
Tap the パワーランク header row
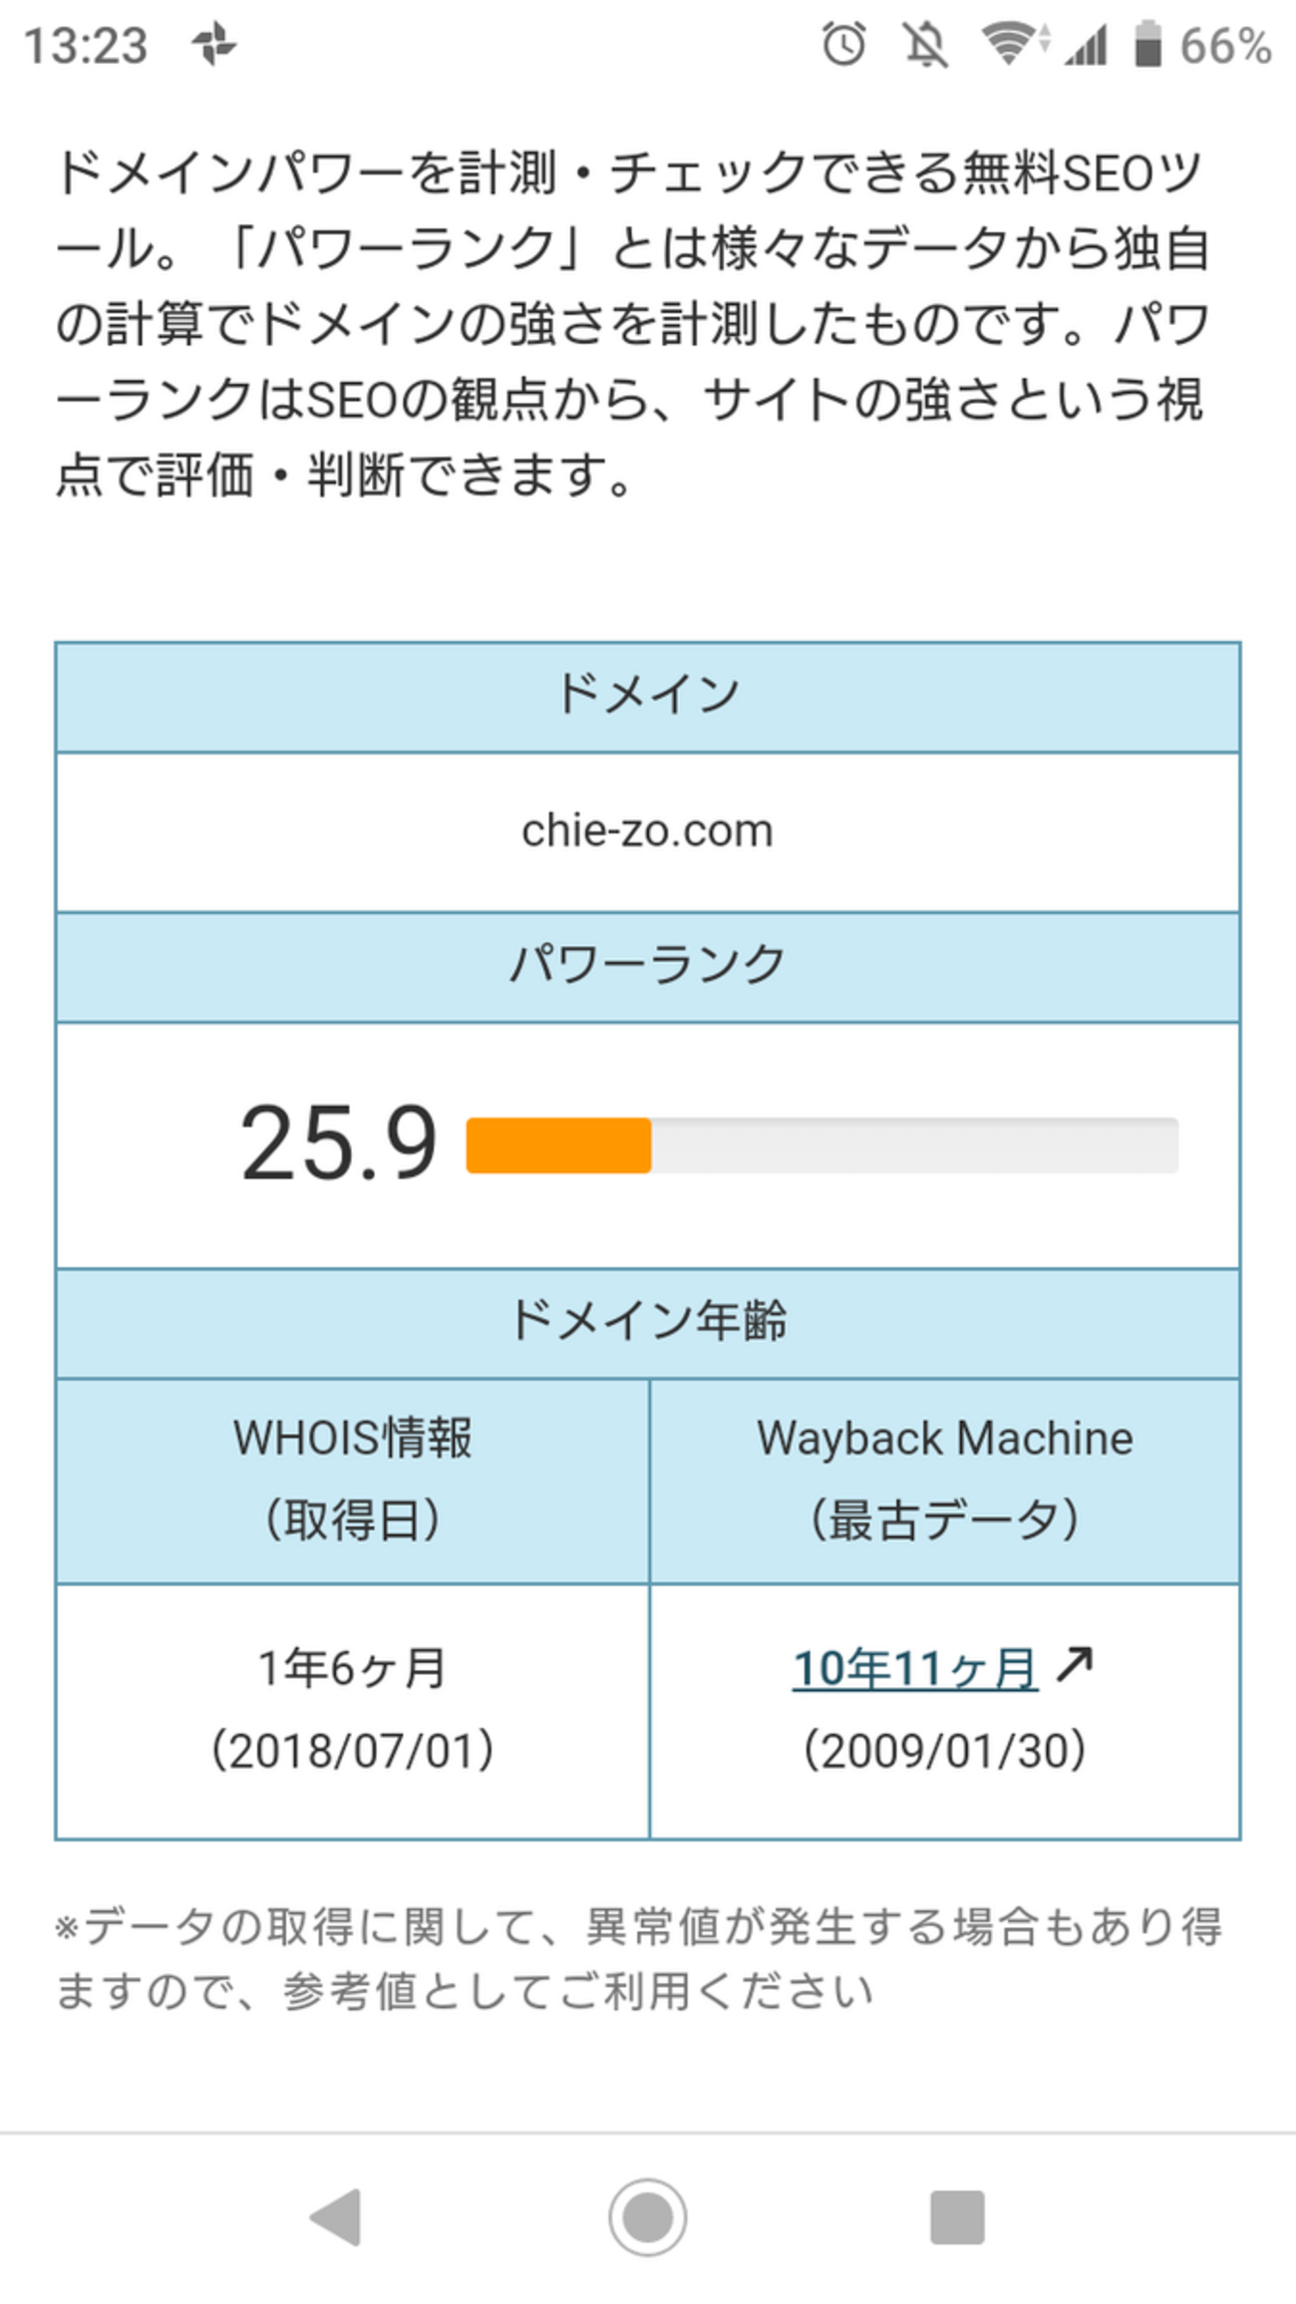[648, 966]
